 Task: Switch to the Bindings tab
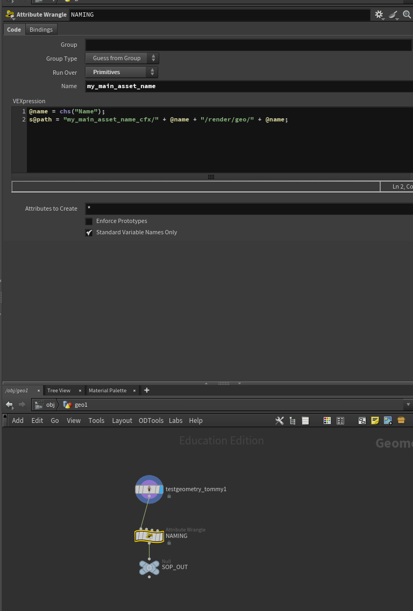41,30
